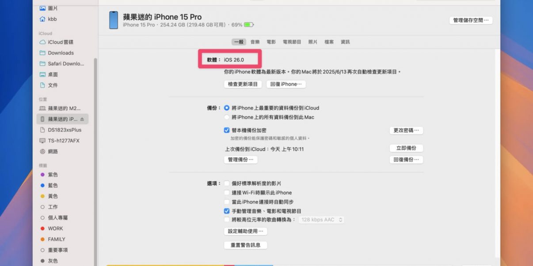Viewport: 533px width, 266px height.
Task: Enable 偏好標準解析度的影片 checkbox
Action: (227, 183)
